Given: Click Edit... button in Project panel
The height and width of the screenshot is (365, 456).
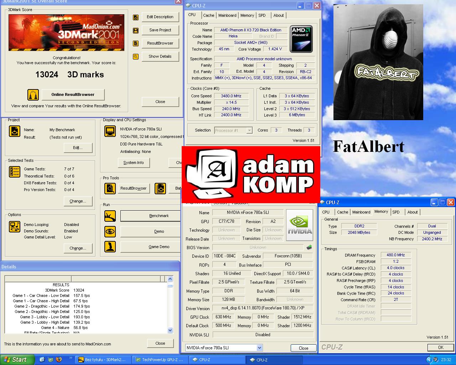Looking at the screenshot, I should 78,148.
